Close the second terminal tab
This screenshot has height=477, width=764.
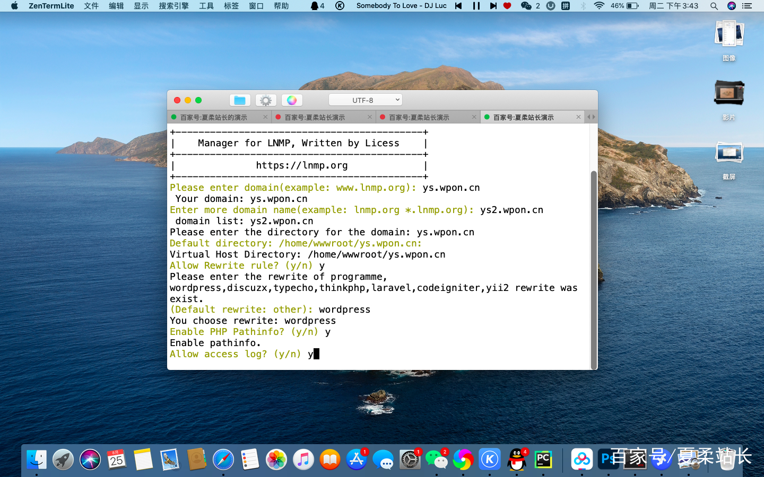[x=370, y=117]
